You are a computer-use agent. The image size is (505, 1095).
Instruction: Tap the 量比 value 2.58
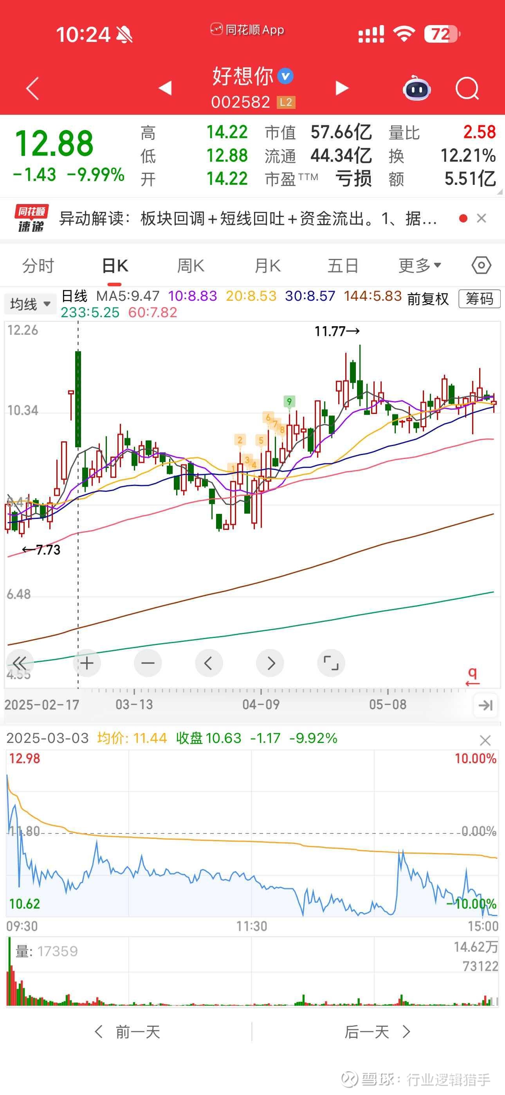480,132
